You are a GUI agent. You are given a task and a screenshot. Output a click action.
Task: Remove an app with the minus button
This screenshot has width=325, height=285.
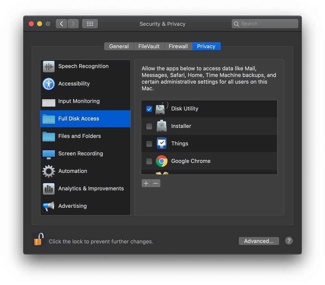click(156, 184)
